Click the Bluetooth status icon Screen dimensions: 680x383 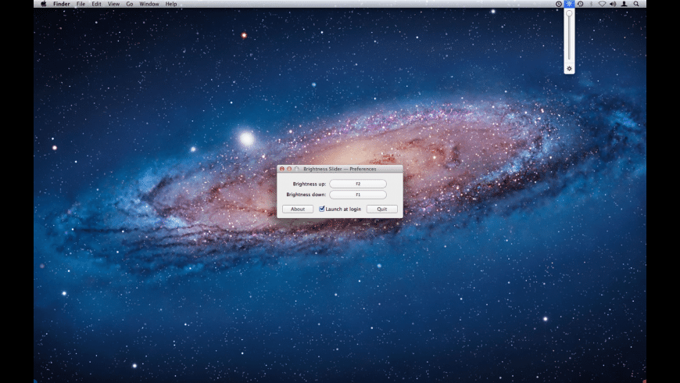point(591,4)
